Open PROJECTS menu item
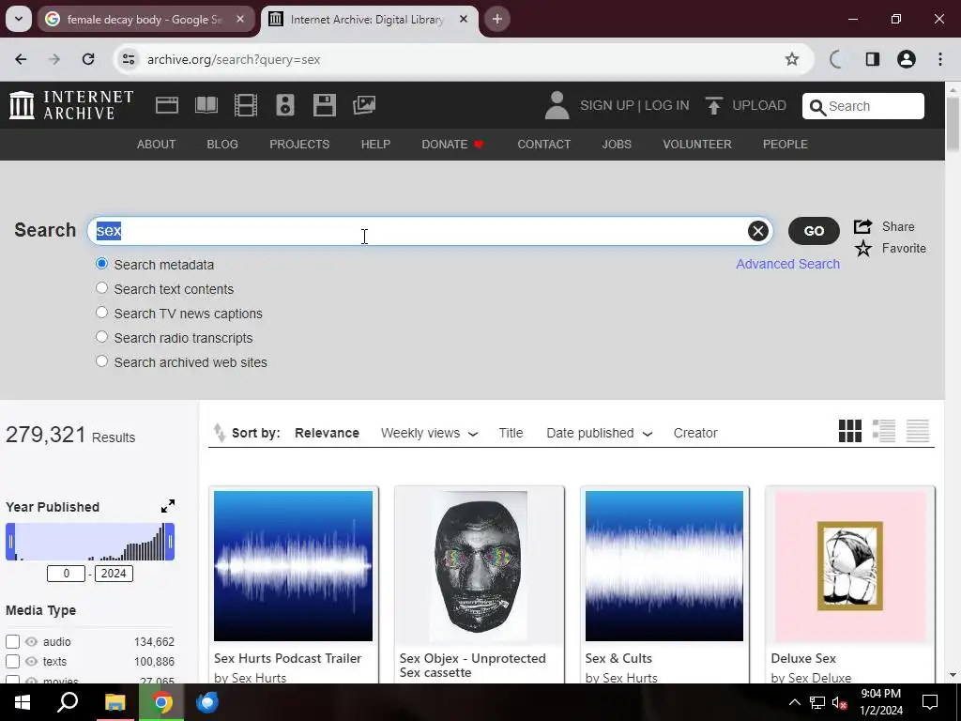The height and width of the screenshot is (721, 961). pyautogui.click(x=299, y=144)
